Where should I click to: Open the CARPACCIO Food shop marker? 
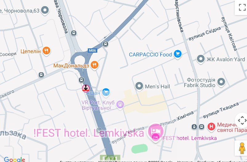[x=178, y=54]
